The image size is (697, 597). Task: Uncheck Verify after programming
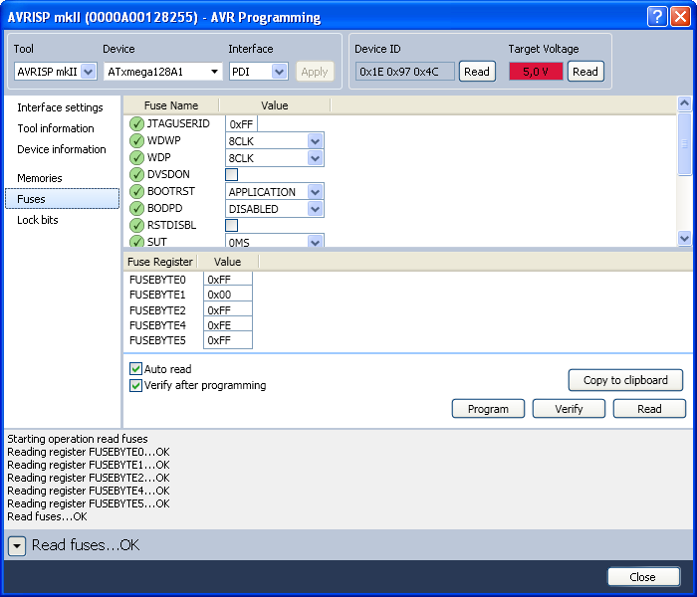(135, 385)
